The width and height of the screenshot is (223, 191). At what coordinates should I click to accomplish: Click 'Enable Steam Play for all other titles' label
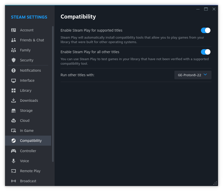coord(90,52)
